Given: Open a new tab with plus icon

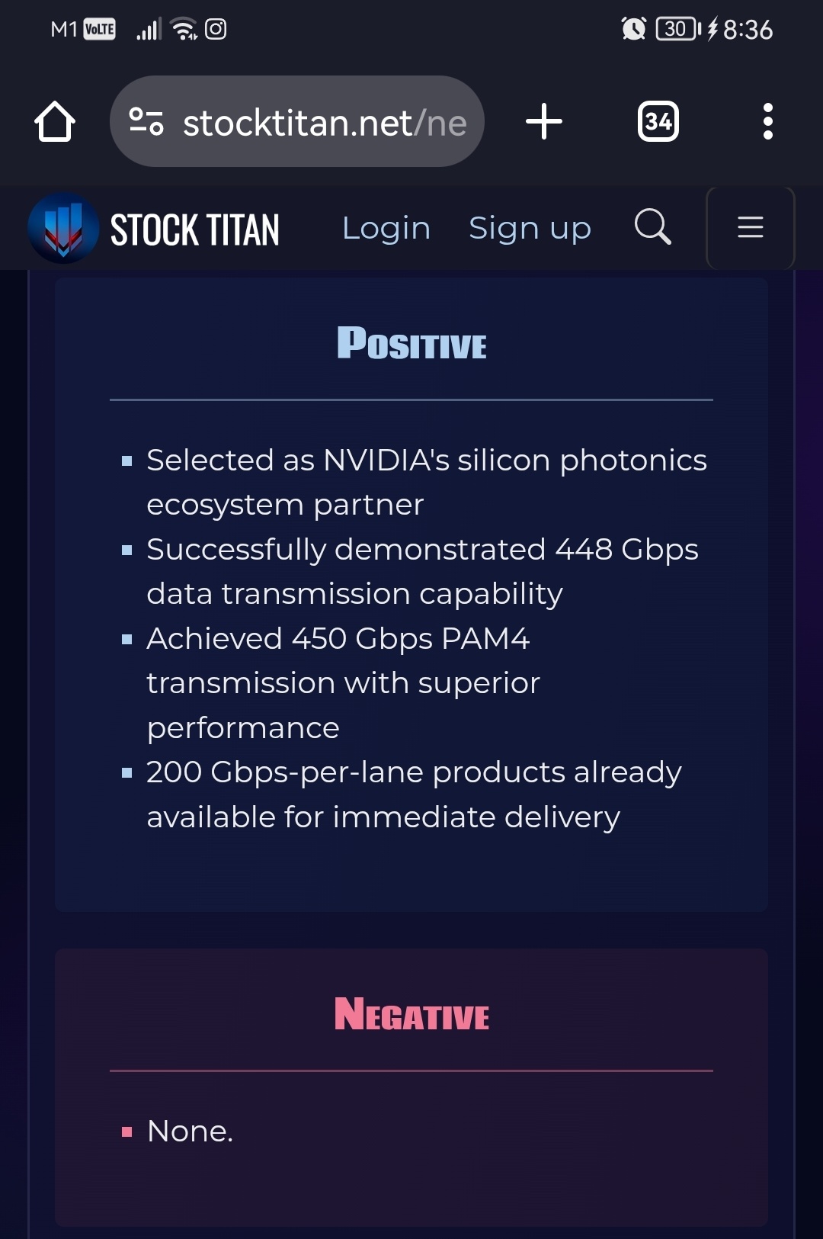Looking at the screenshot, I should tap(544, 121).
